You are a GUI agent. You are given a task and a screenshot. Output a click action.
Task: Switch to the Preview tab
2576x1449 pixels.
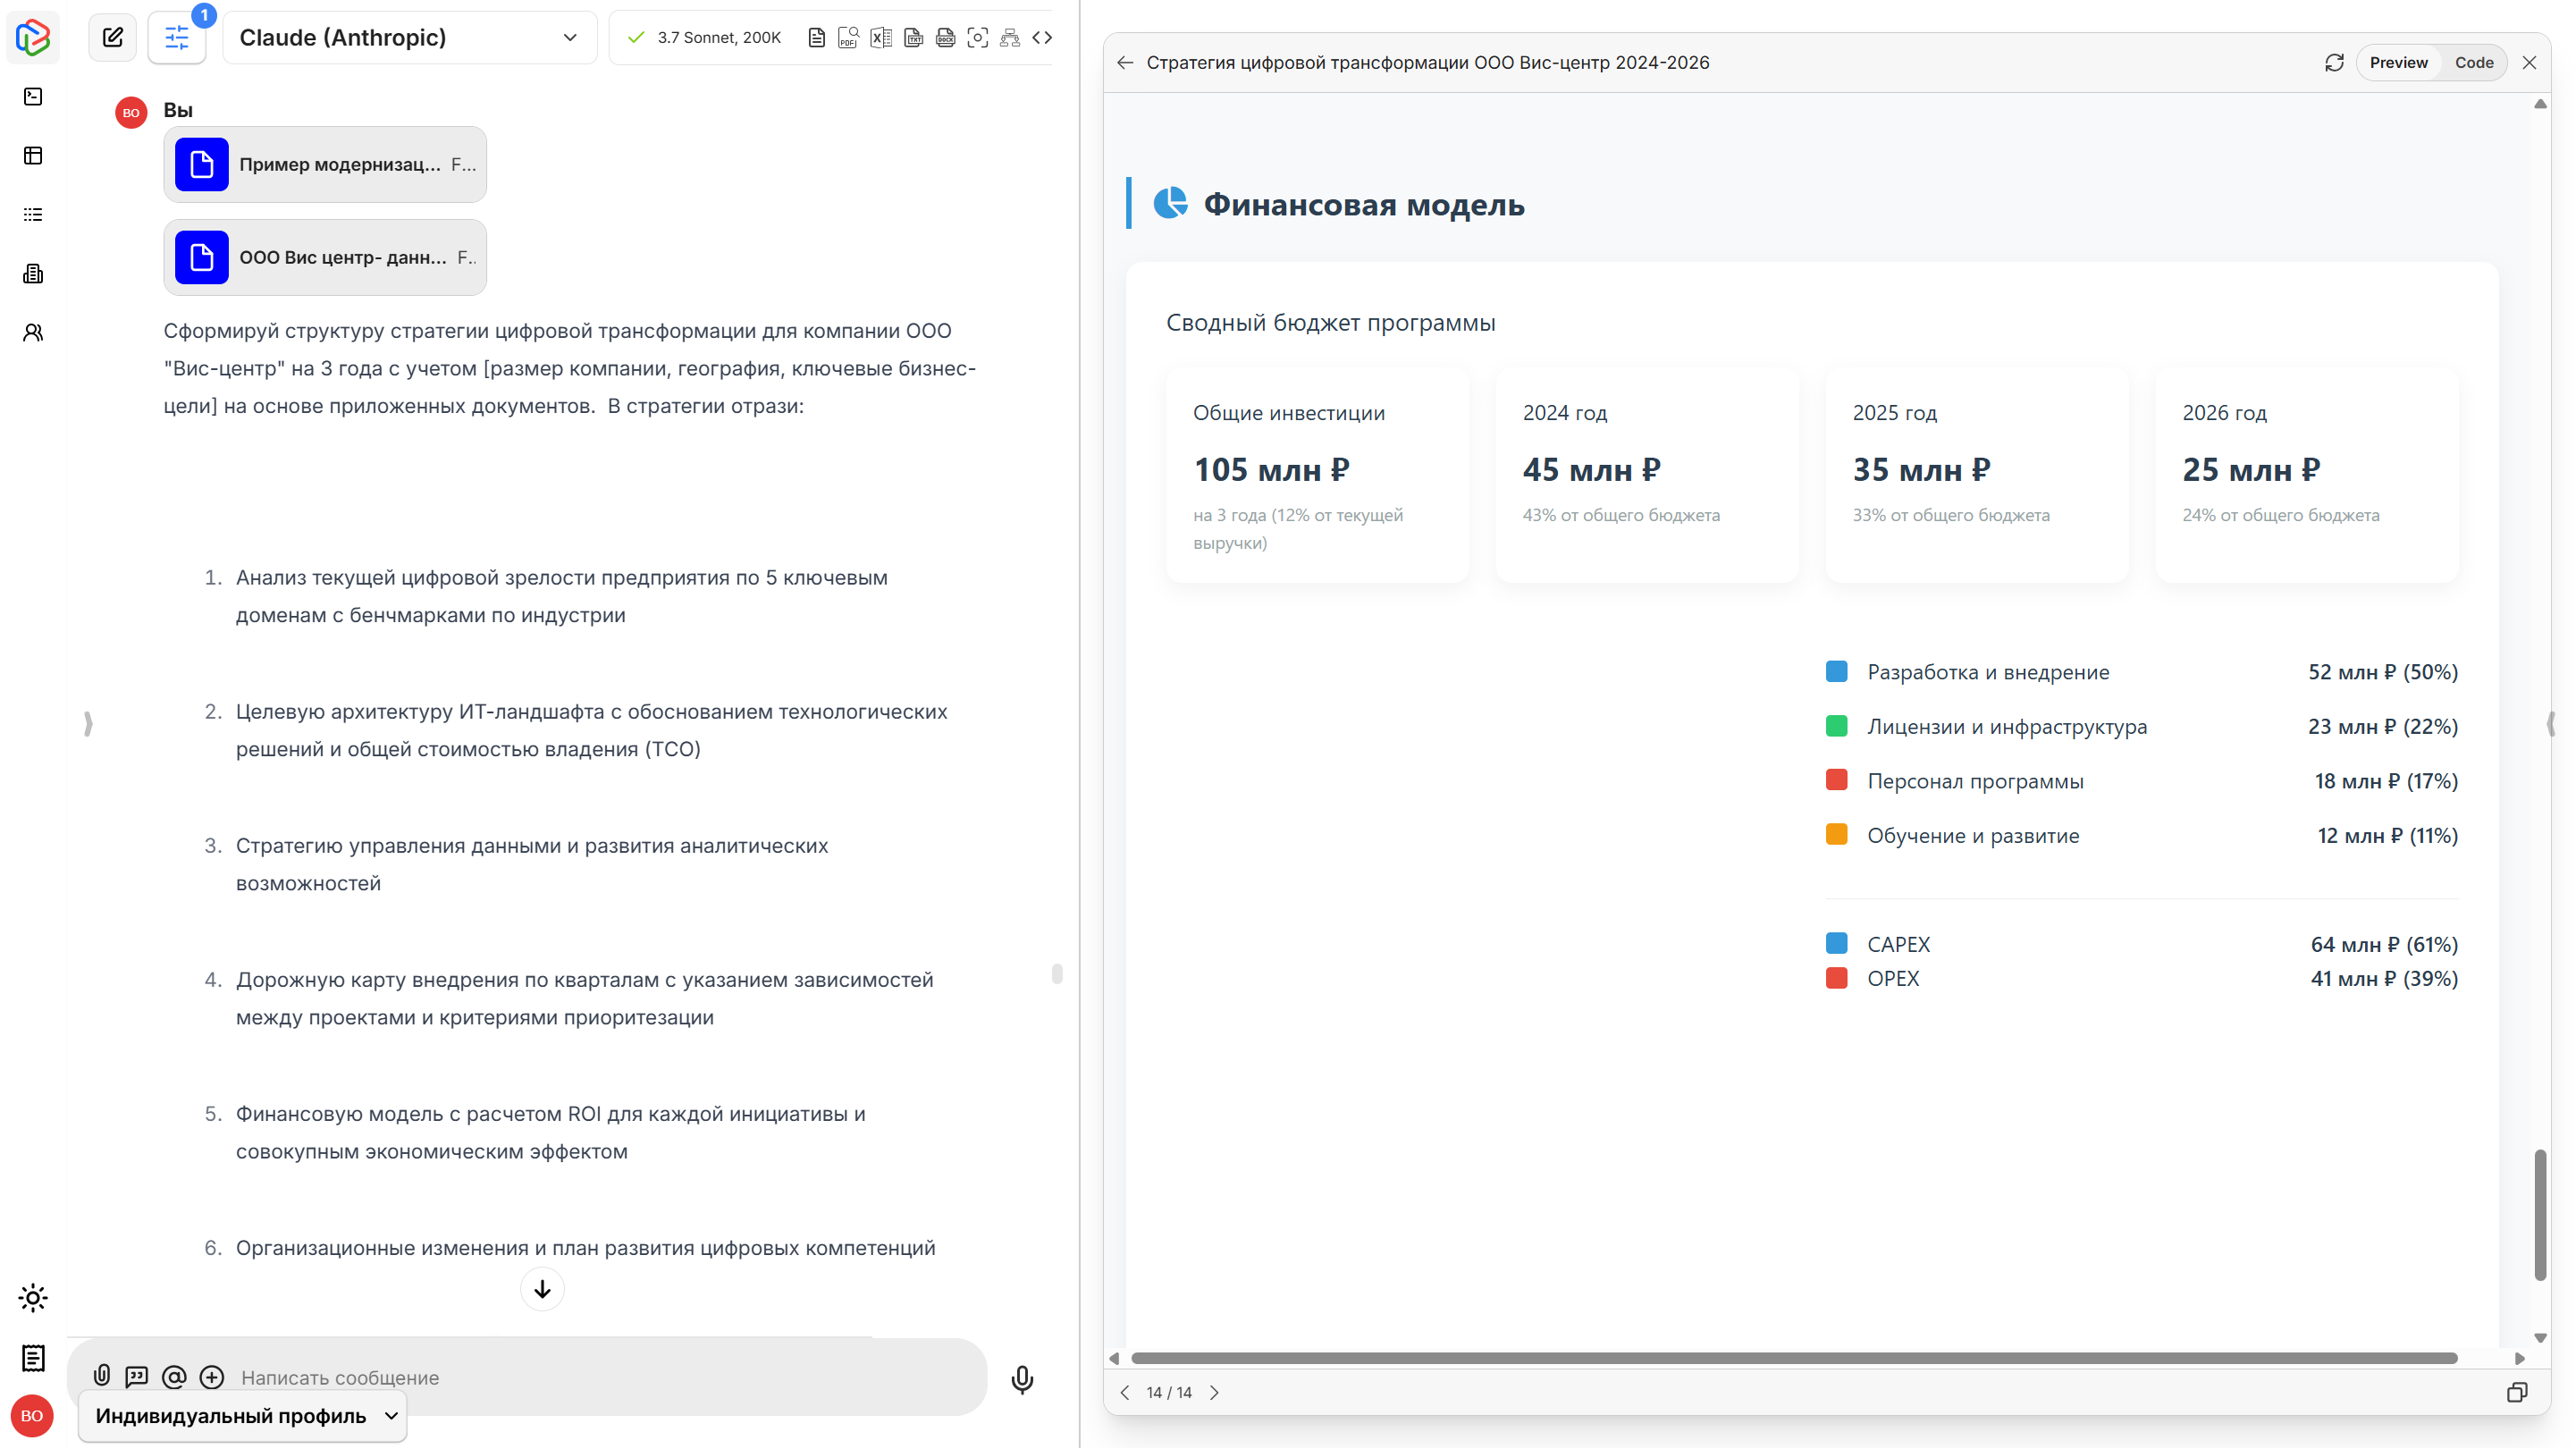point(2398,62)
